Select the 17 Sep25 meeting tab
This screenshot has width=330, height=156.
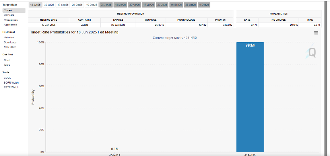(63, 5)
